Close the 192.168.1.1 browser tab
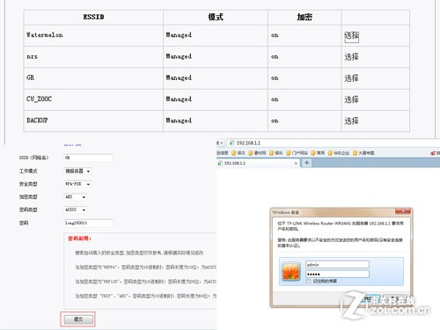Screen dimensions: 440x330 pyautogui.click(x=296, y=164)
